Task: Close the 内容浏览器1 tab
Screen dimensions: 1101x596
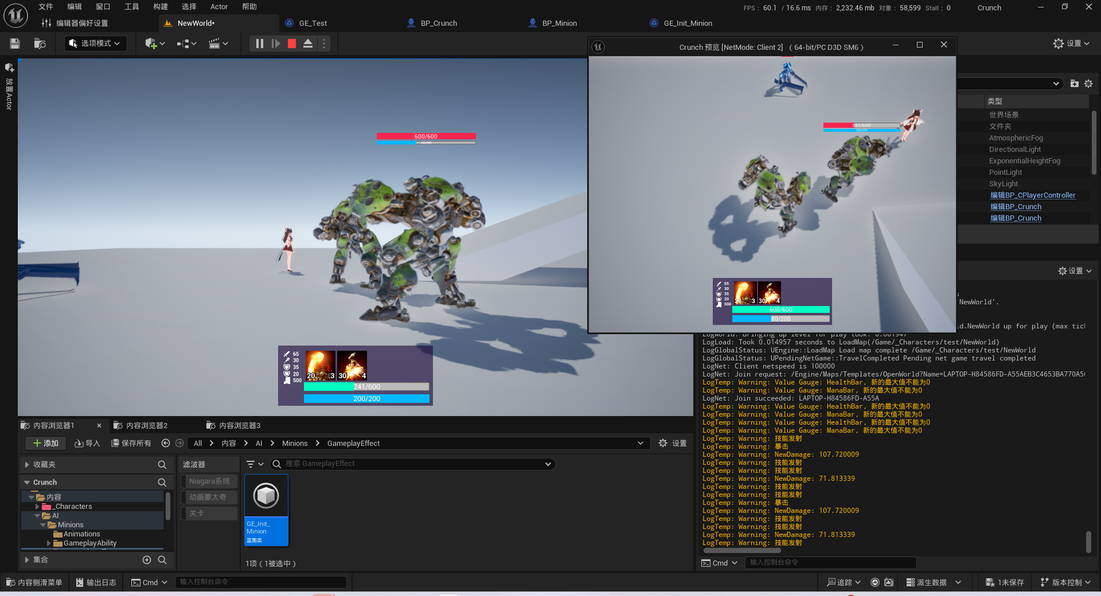Action: pos(99,426)
